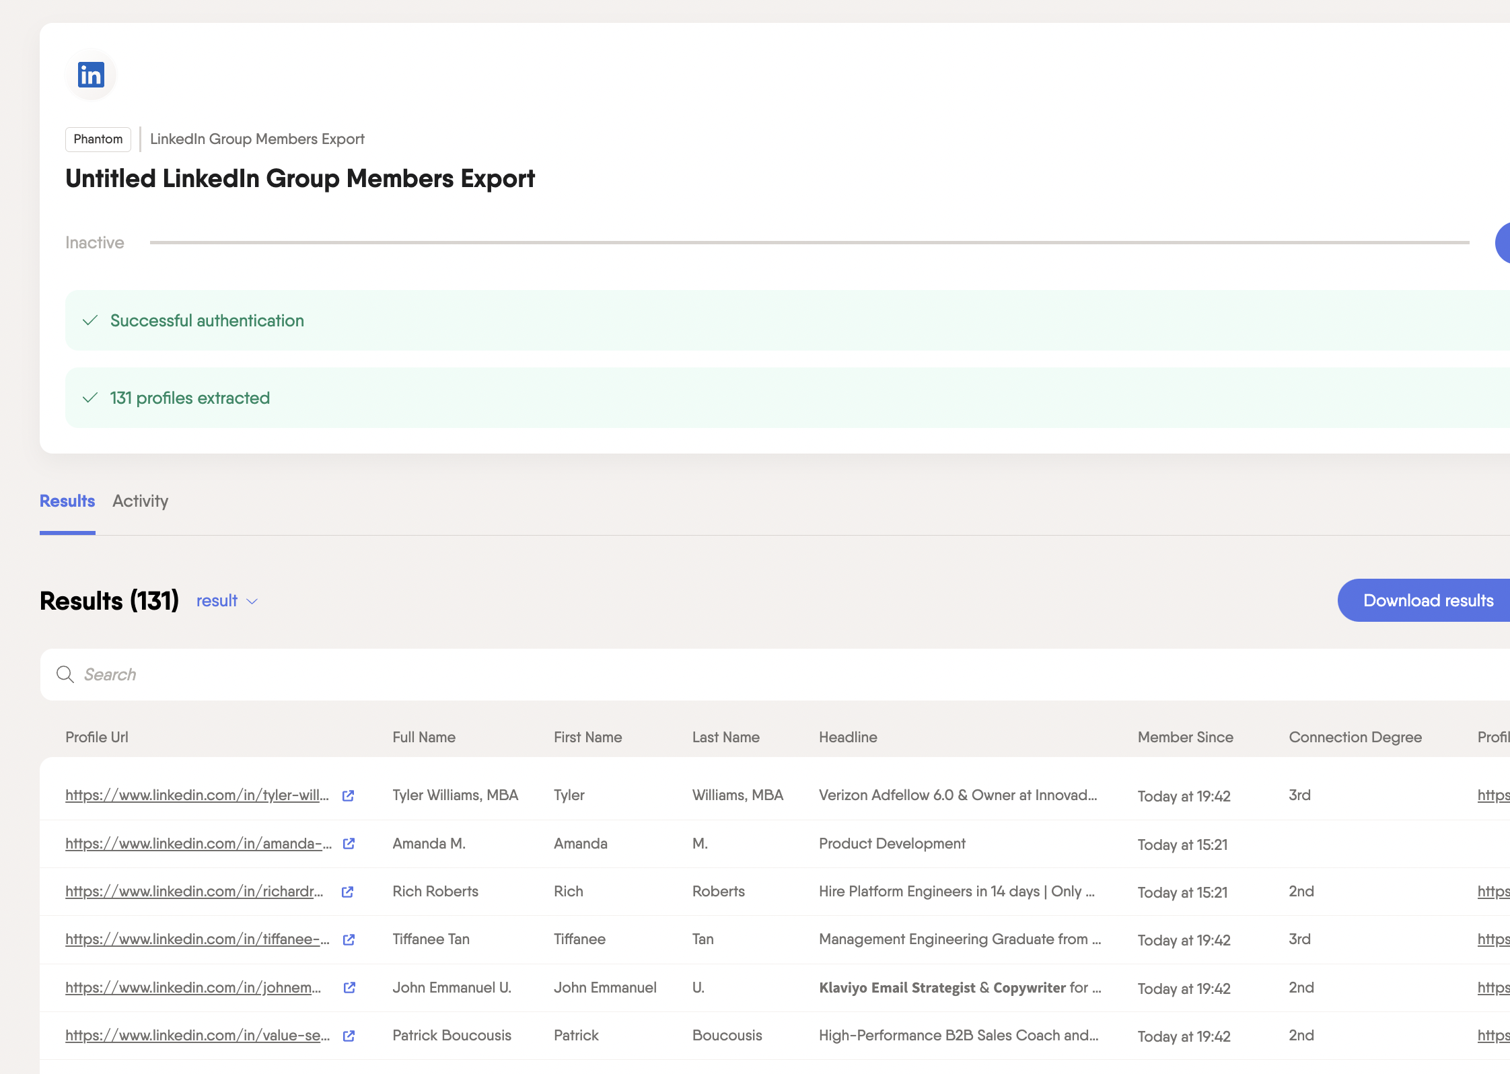Switch to the Activity tab

[140, 501]
